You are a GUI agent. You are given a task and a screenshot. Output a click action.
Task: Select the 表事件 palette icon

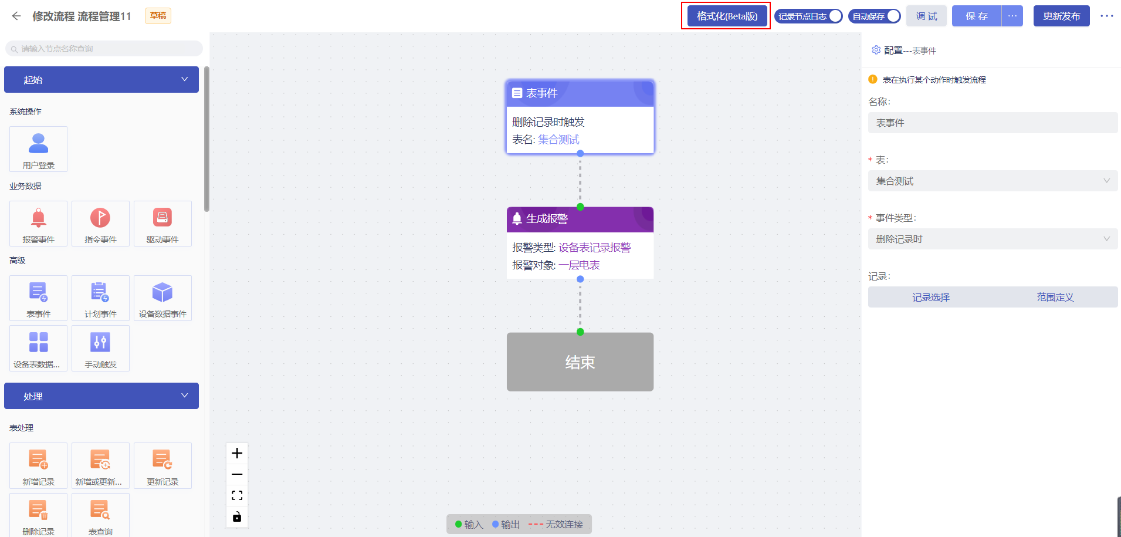click(39, 298)
